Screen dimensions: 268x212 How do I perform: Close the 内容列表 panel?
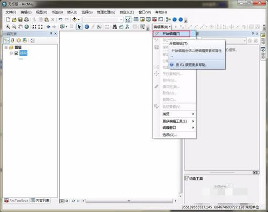(x=56, y=34)
